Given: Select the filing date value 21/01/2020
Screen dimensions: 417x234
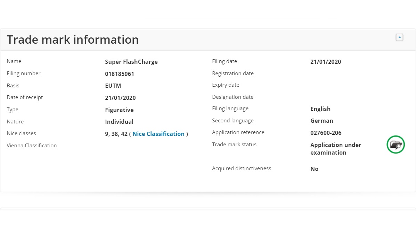Looking at the screenshot, I should (x=326, y=62).
